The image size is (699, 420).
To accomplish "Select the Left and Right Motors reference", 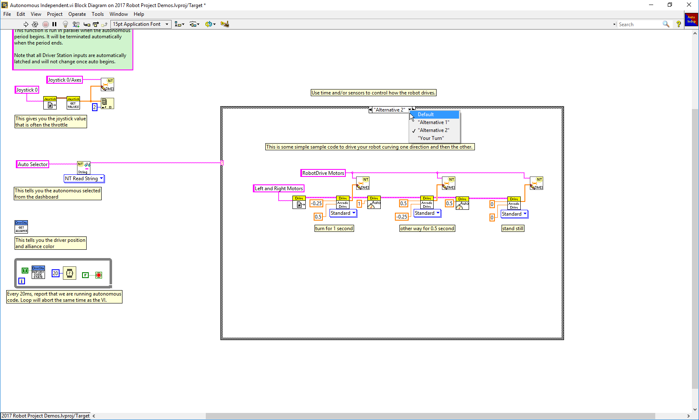I will click(279, 189).
